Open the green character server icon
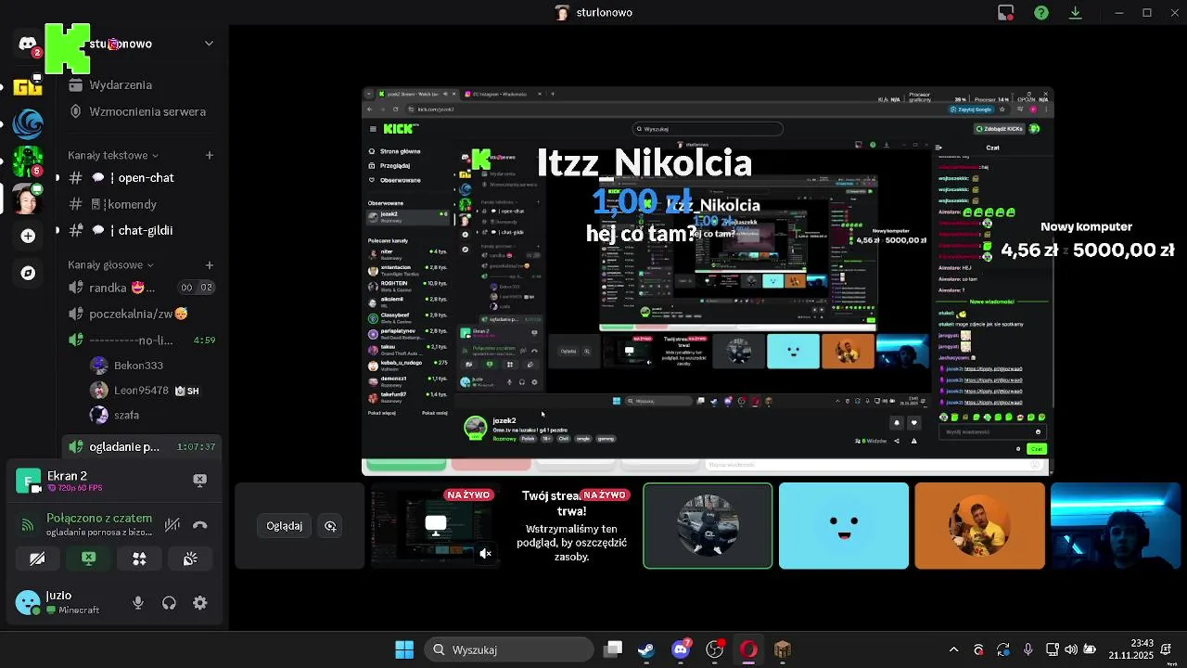The height and width of the screenshot is (668, 1187). 28,161
